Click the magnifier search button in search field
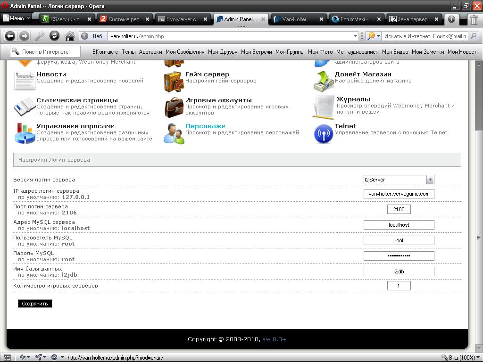Viewport: 483px width, 362px height. click(474, 36)
